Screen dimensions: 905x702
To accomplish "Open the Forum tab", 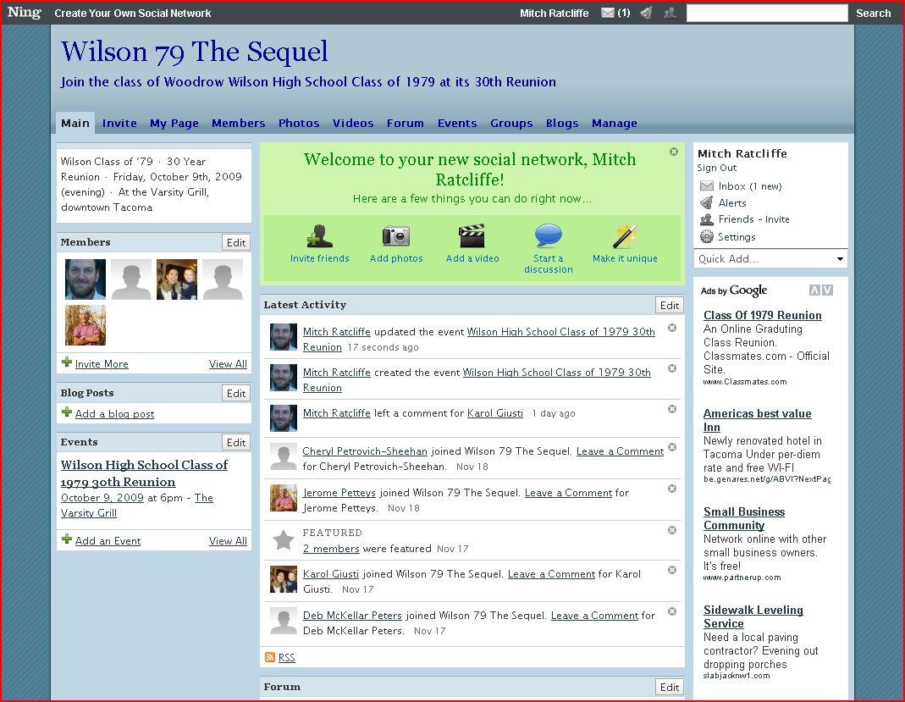I will [x=406, y=123].
